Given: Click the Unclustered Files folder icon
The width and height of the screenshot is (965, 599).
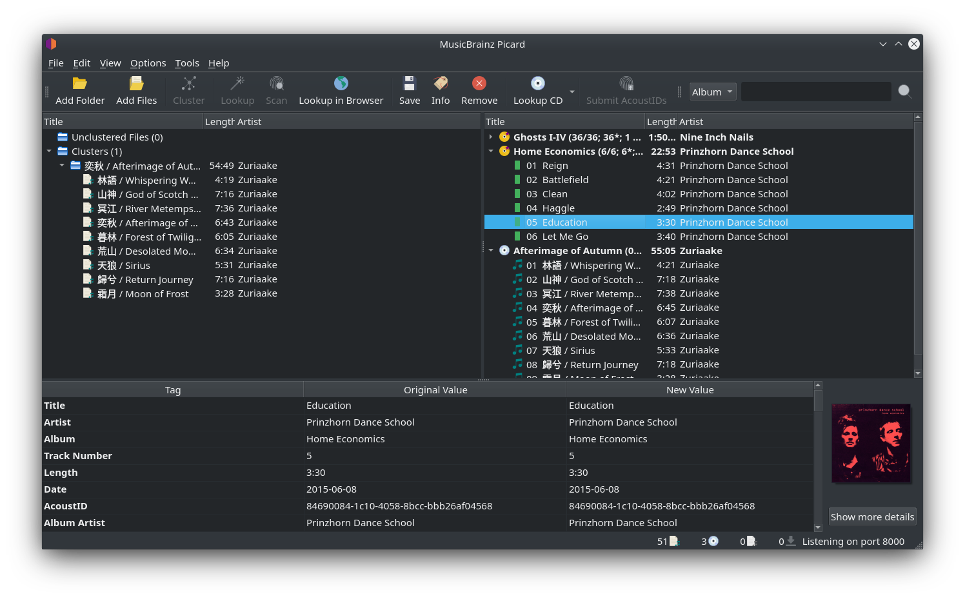Looking at the screenshot, I should [x=63, y=137].
